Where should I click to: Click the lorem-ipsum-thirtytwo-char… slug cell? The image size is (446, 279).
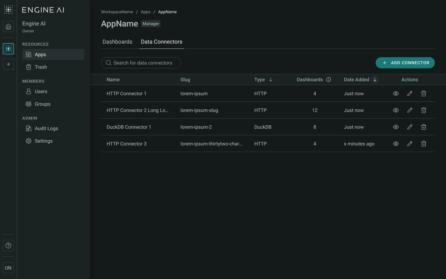tap(211, 144)
